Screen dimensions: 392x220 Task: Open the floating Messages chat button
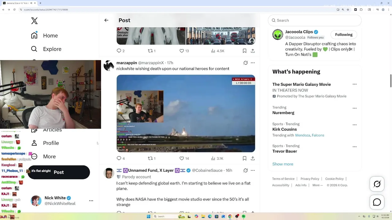click(x=377, y=202)
